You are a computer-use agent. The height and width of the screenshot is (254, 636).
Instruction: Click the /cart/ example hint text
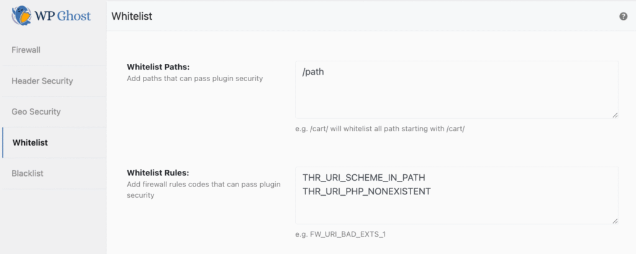tap(380, 128)
